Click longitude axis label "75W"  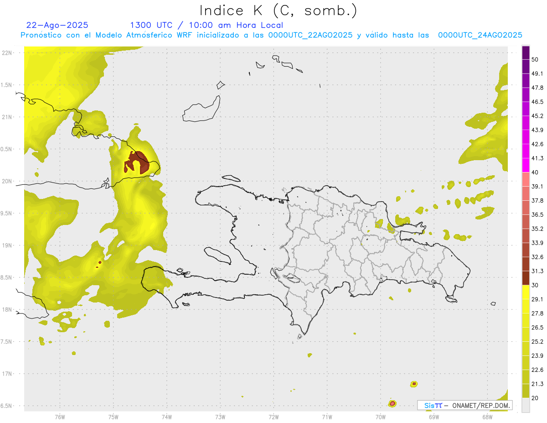click(114, 417)
